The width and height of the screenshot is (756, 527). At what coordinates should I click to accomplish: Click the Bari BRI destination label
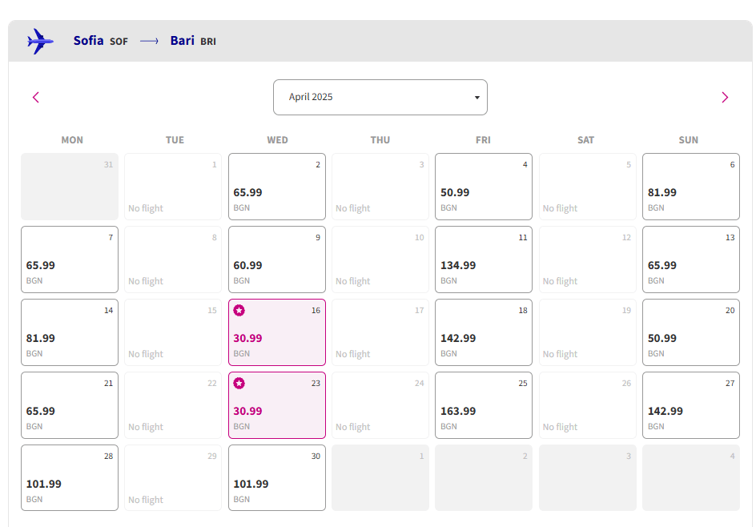coord(193,41)
